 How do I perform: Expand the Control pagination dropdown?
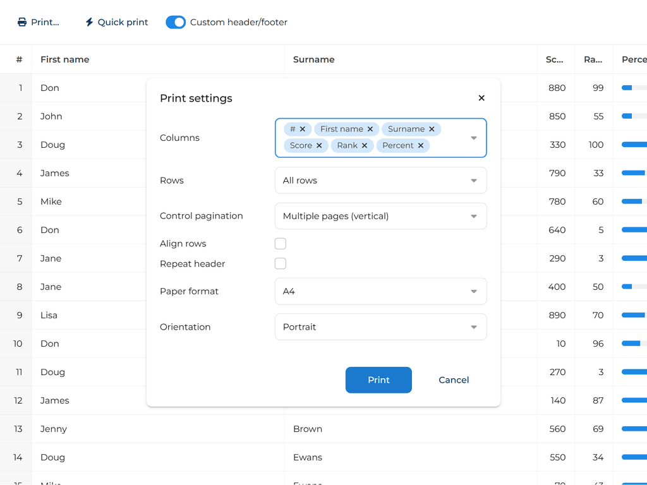[x=380, y=216]
